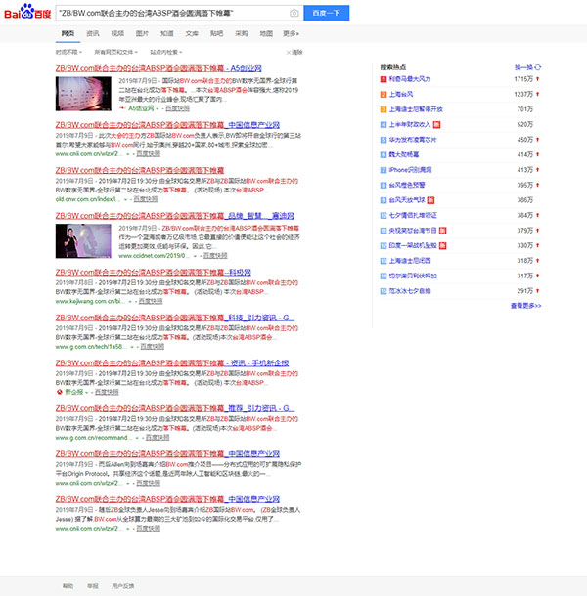Open the hot search starting with iPhone
The width and height of the screenshot is (587, 596).
pos(410,170)
